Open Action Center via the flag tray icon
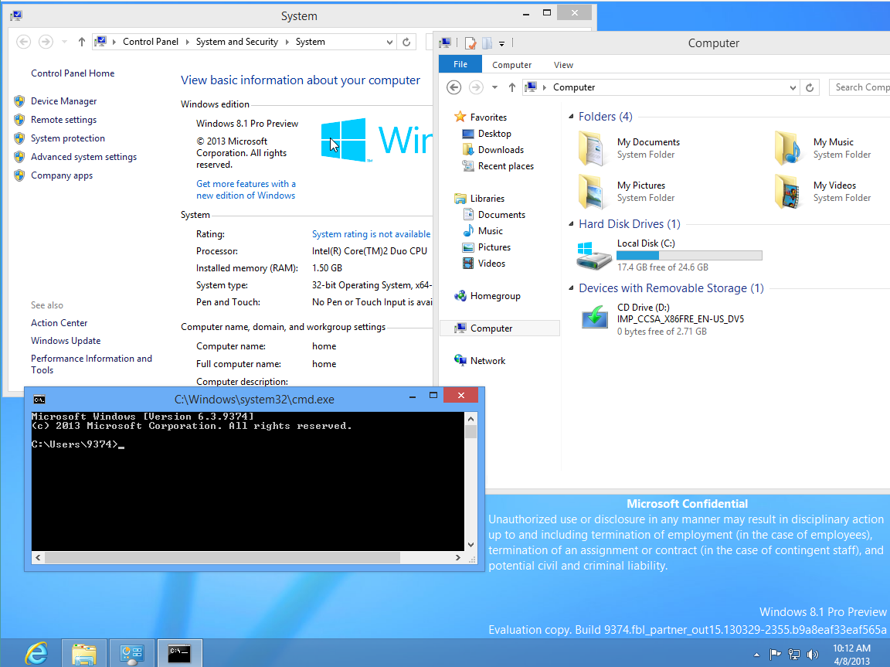This screenshot has height=667, width=890. pyautogui.click(x=776, y=654)
